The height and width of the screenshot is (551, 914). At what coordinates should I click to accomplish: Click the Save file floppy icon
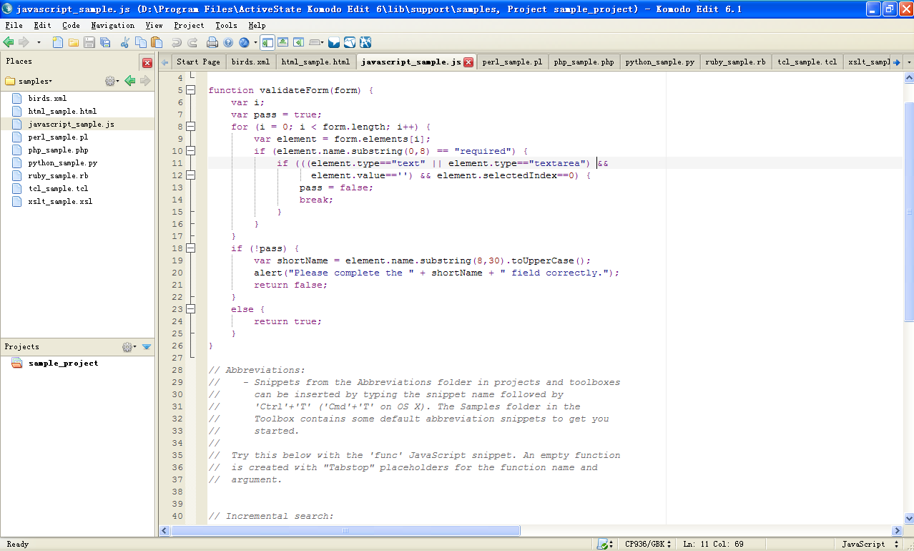(89, 42)
